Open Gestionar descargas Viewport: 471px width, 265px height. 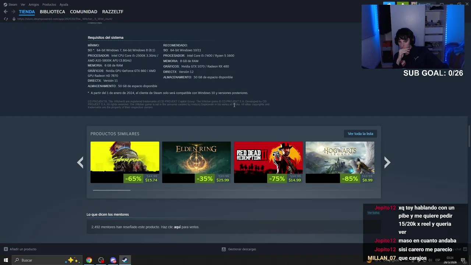tap(239, 249)
